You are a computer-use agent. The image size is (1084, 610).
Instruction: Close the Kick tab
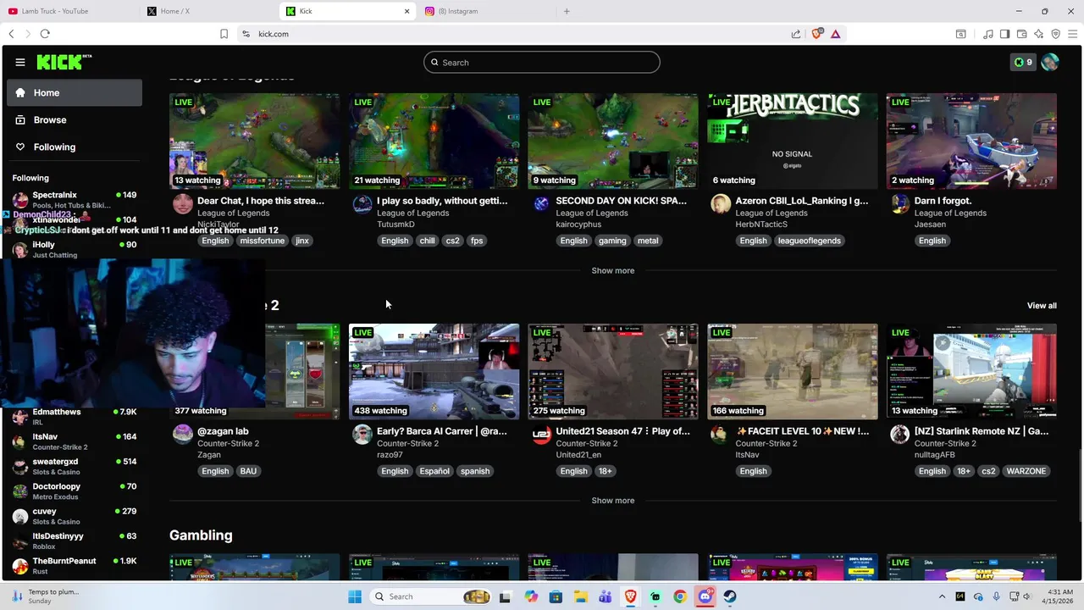(x=406, y=11)
